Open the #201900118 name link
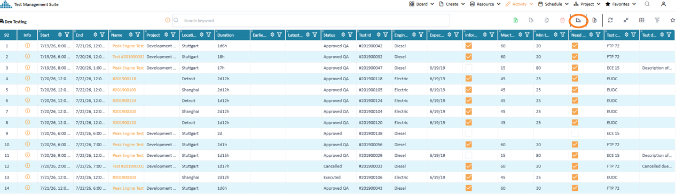 [124, 79]
